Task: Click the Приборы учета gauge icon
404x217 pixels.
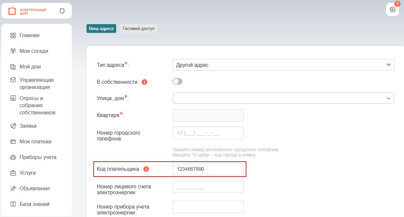Action: (x=13, y=157)
